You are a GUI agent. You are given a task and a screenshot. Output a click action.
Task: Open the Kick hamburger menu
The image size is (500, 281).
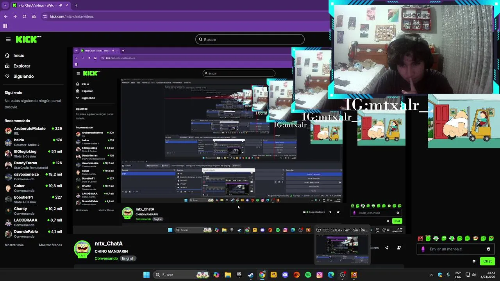point(8,39)
